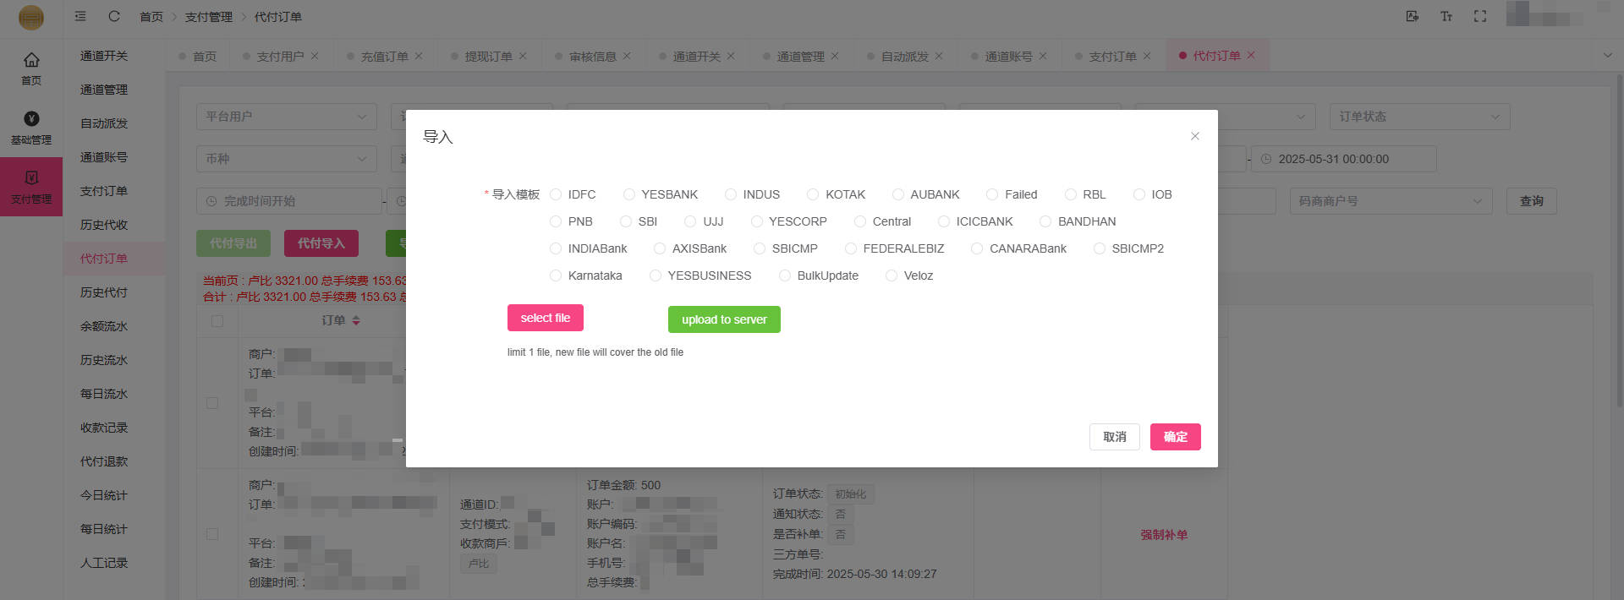Open the basic management sidebar icon
Image resolution: width=1624 pixels, height=600 pixels.
(x=31, y=127)
